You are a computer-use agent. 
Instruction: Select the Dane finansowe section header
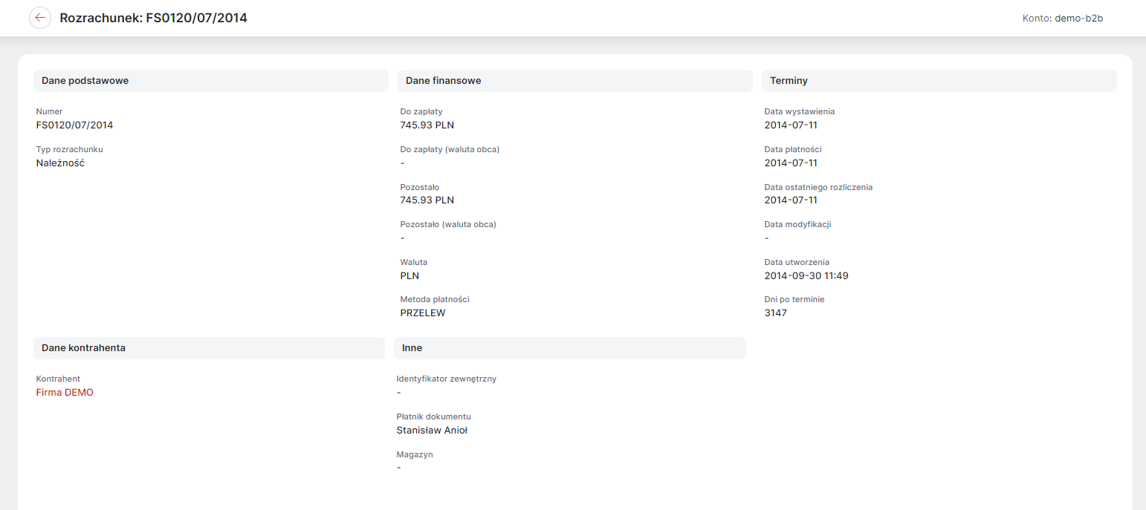pyautogui.click(x=575, y=81)
